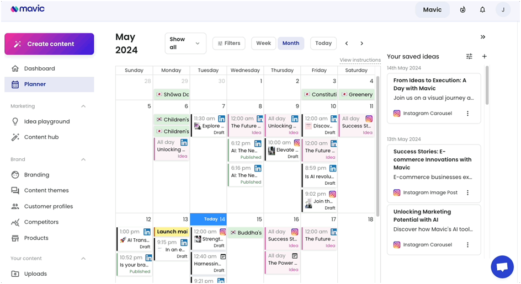Collapse the Marketing sidebar section
The width and height of the screenshot is (521, 284).
83,106
